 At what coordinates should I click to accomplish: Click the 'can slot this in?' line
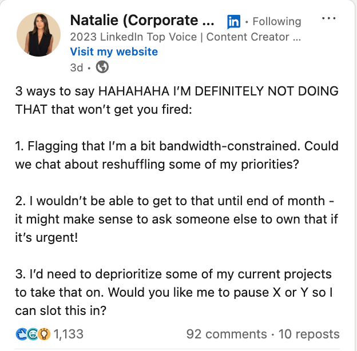coord(61,310)
